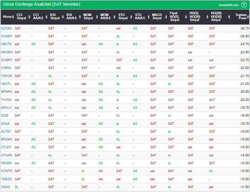Image resolution: width=250 pixels, height=192 pixels.
Task: Open the VESTL stock page
Action: (x=6, y=84)
